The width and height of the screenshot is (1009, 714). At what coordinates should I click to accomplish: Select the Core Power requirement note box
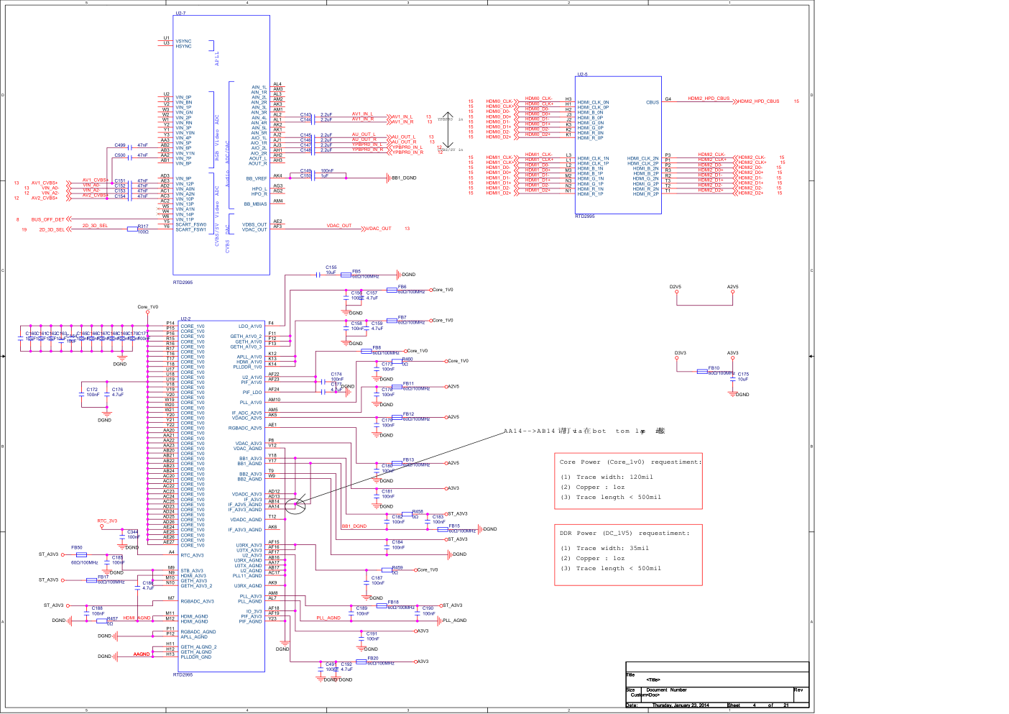(x=628, y=480)
